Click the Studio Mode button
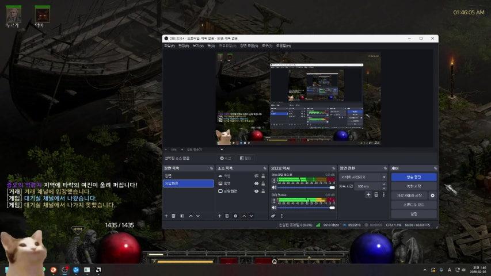The width and height of the screenshot is (491, 276). [x=414, y=205]
